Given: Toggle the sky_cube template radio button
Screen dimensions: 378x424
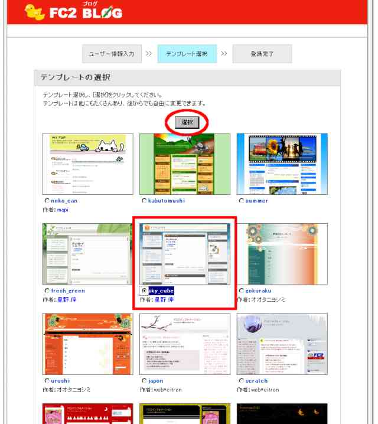Looking at the screenshot, I should tap(144, 291).
